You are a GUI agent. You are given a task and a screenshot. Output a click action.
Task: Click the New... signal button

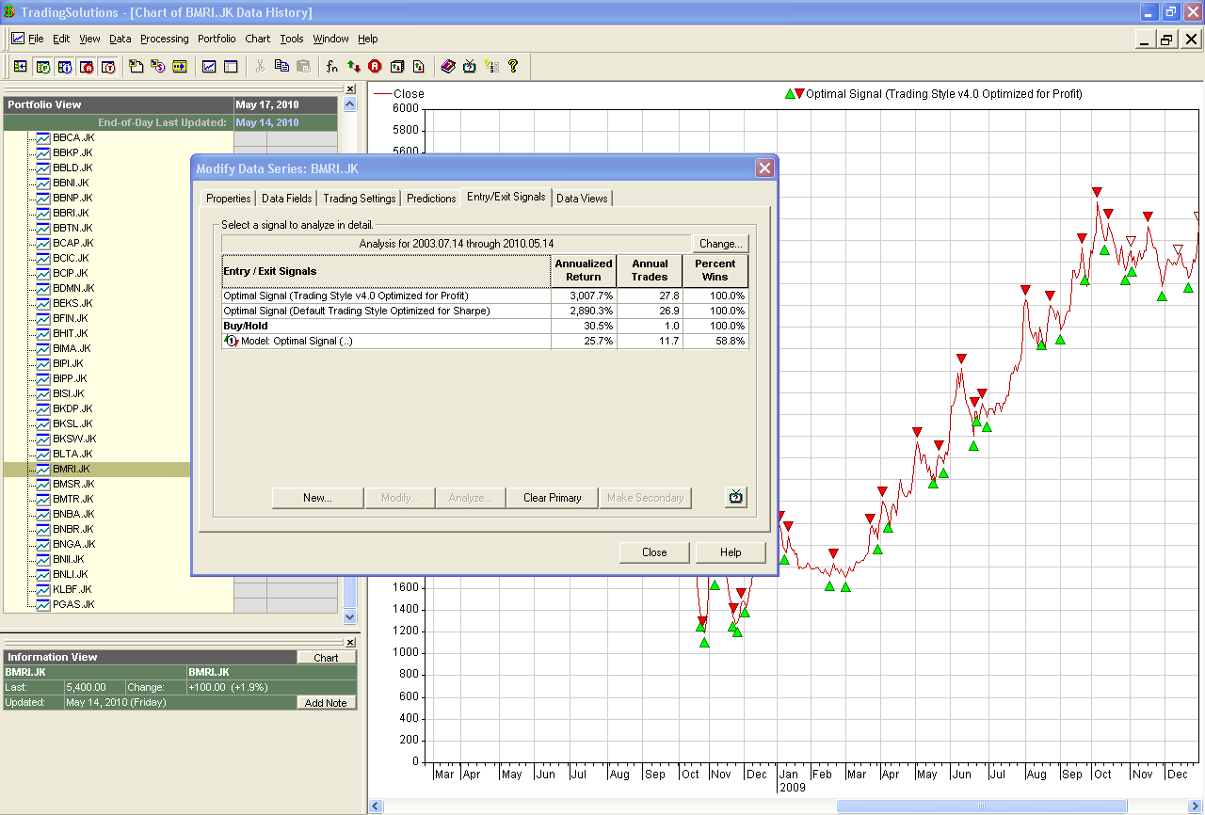click(x=317, y=498)
